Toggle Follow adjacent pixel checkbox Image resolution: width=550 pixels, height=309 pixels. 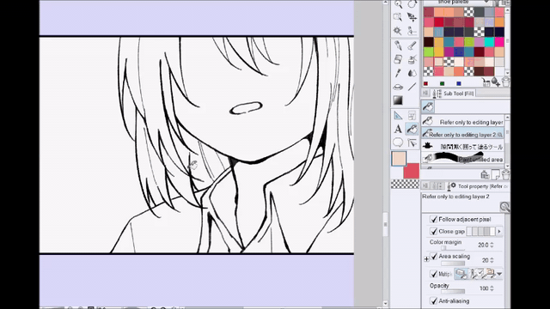pyautogui.click(x=433, y=220)
